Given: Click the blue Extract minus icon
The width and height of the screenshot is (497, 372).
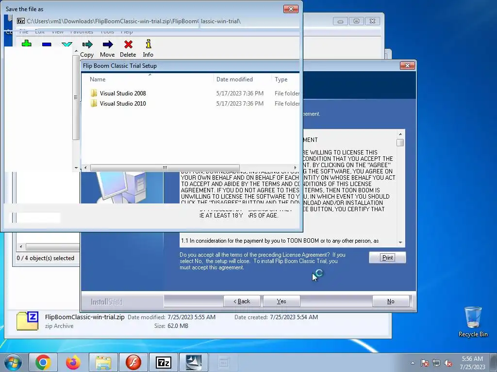Looking at the screenshot, I should [x=47, y=44].
